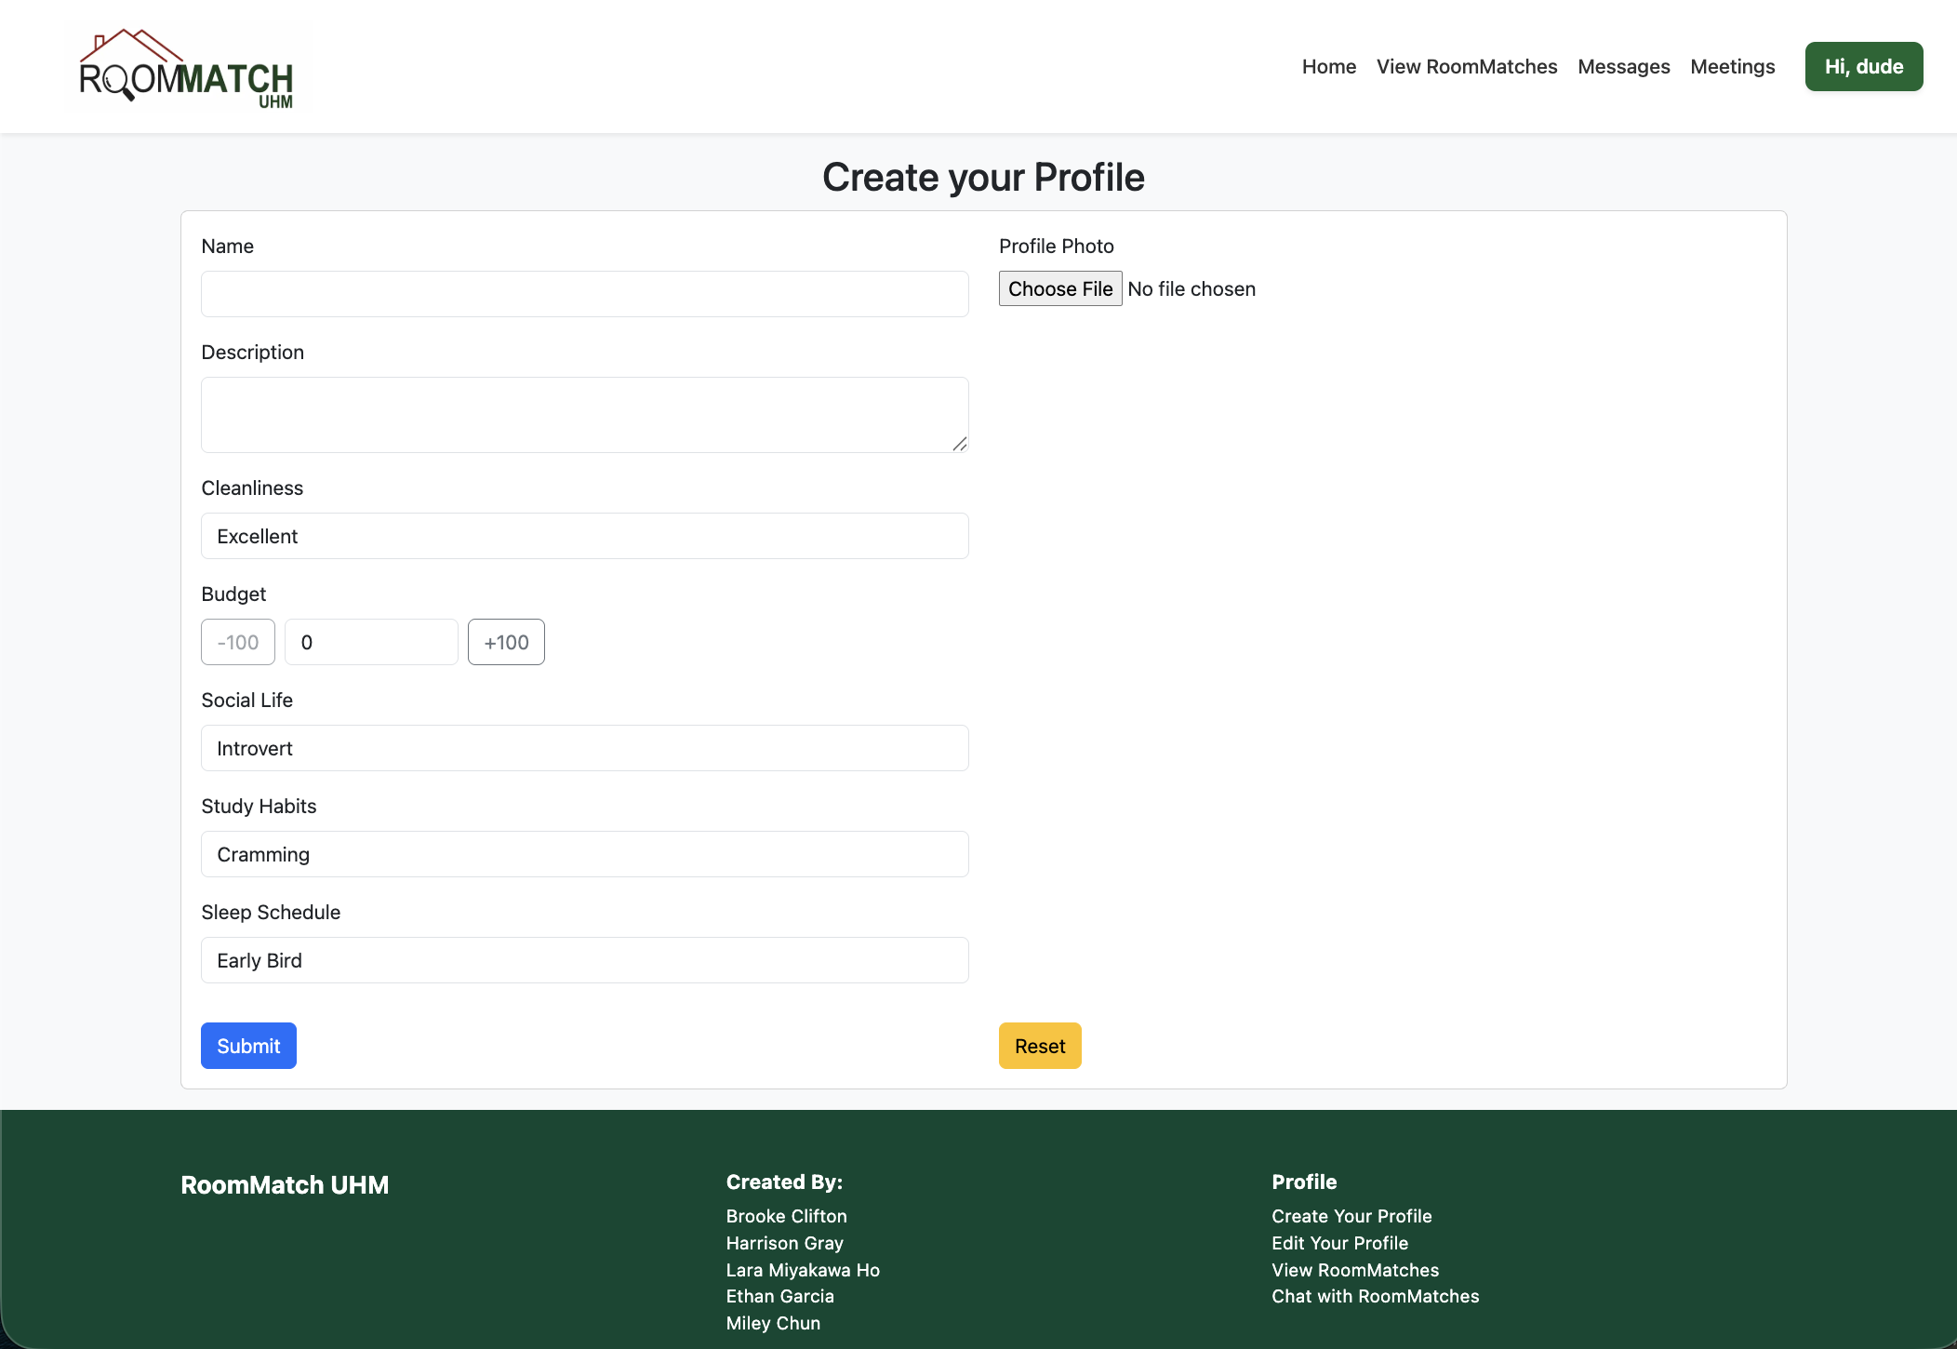Submit the profile form

click(248, 1046)
